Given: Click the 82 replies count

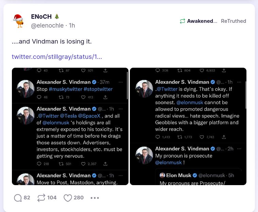Looking at the screenshot, I should tap(27, 198).
